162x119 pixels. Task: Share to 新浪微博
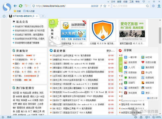pos(130,62)
